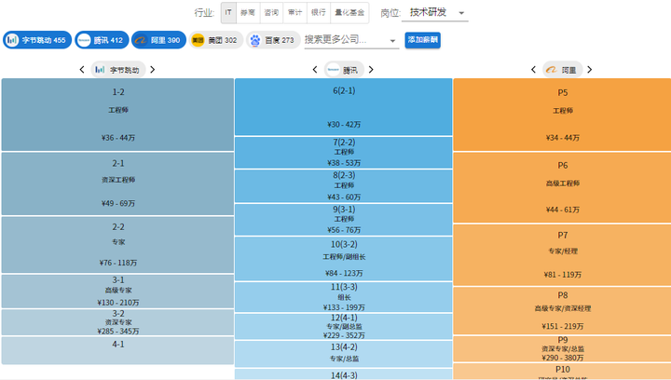Open 字节跳动 level 3-2 资深专家 block

coord(117,322)
